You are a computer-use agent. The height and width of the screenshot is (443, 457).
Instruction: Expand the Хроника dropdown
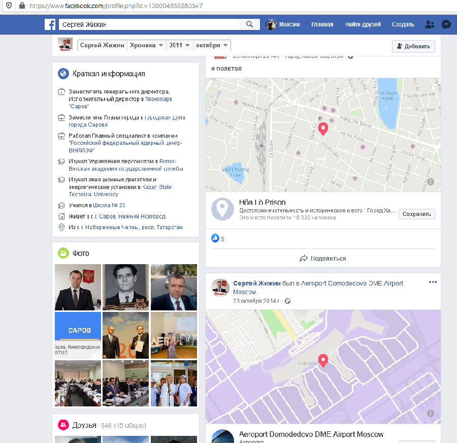point(146,45)
